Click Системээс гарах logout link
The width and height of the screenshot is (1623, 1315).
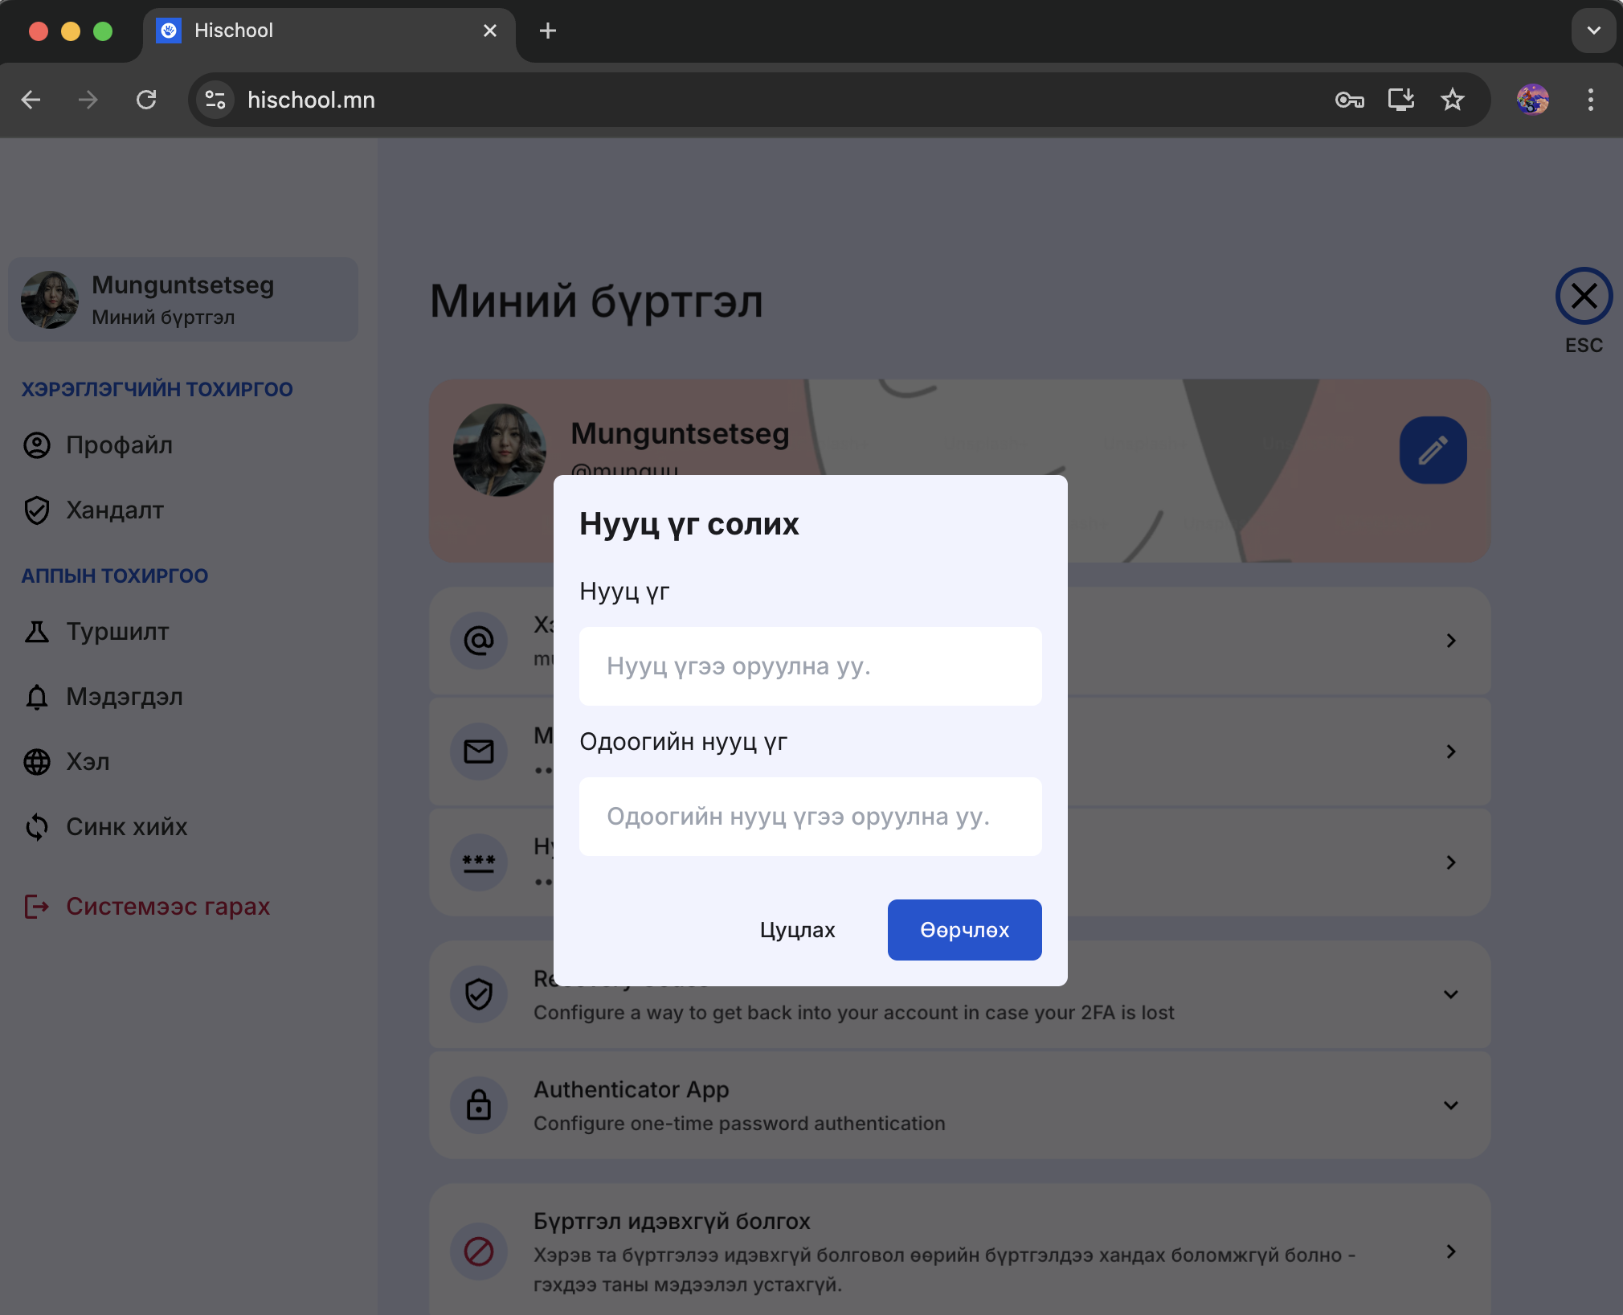167,907
